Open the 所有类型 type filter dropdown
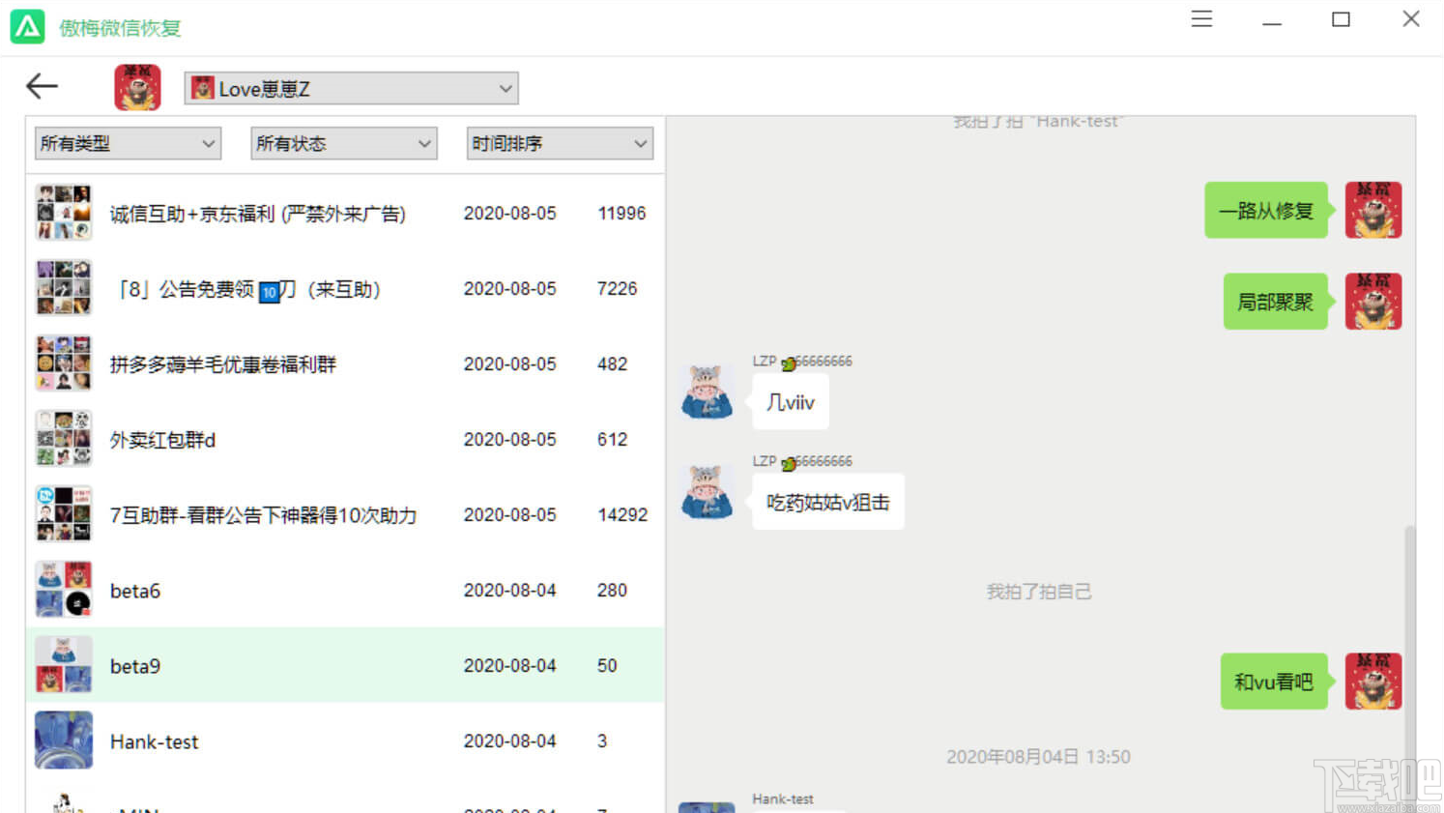Screen dimensions: 1444x813 point(127,143)
